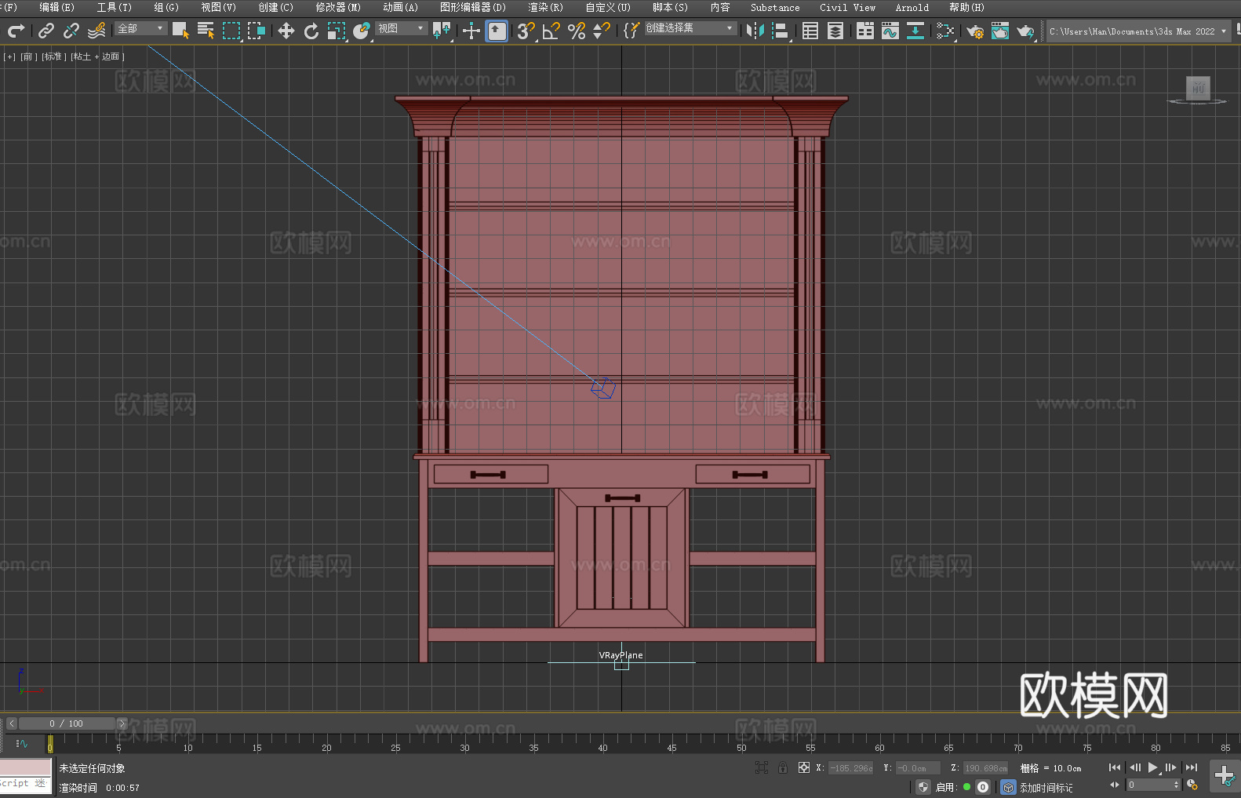Open the 修改器(M) menu

[338, 7]
